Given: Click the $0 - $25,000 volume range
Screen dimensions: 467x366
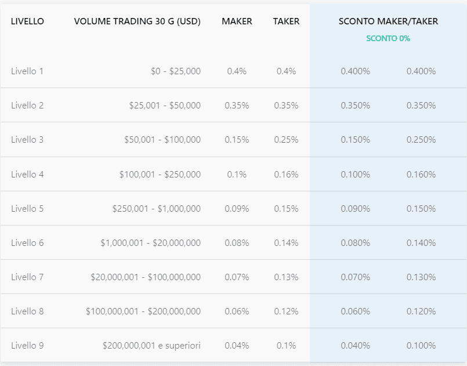Looking at the screenshot, I should [176, 71].
